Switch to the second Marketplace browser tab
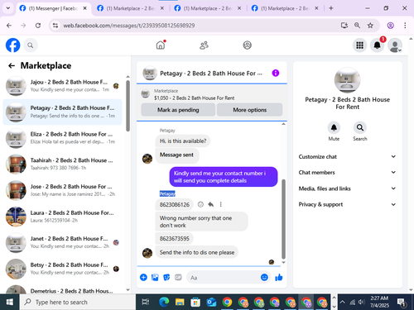 pos(130,8)
